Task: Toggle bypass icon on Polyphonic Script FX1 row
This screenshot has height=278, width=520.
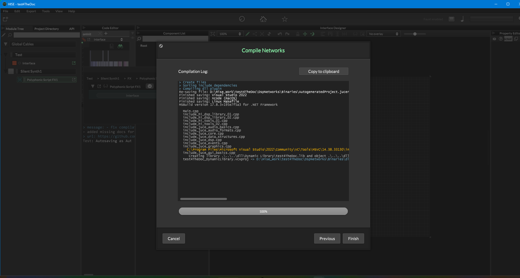Action: coord(20,80)
